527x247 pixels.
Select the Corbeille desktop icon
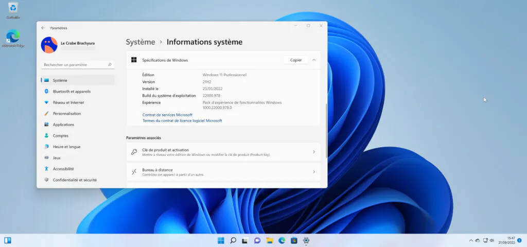point(13,11)
